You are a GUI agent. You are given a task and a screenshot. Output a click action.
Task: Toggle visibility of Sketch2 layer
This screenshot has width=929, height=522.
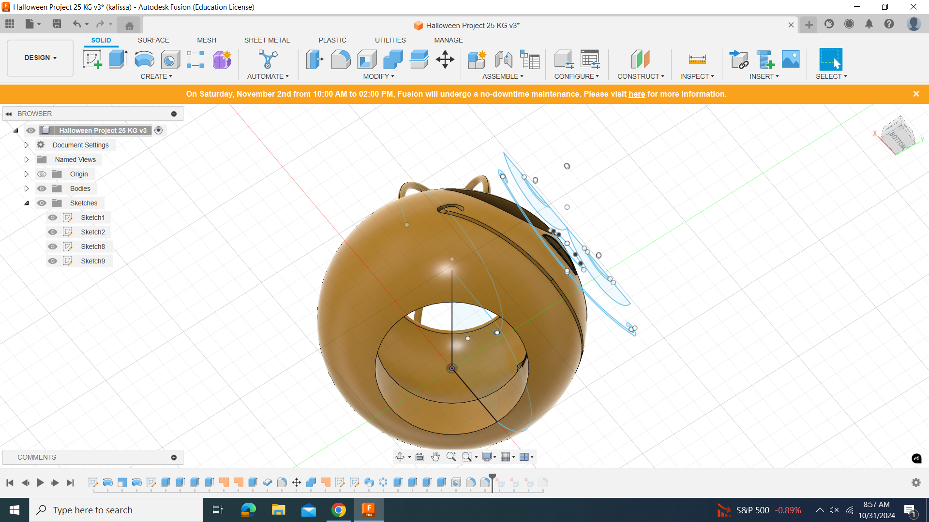(53, 232)
